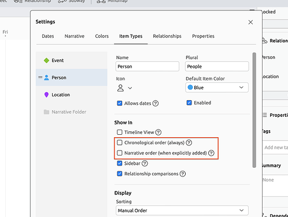This screenshot has width=288, height=217.
Task: Click the help icon beside Allows dates
Action: 156,104
